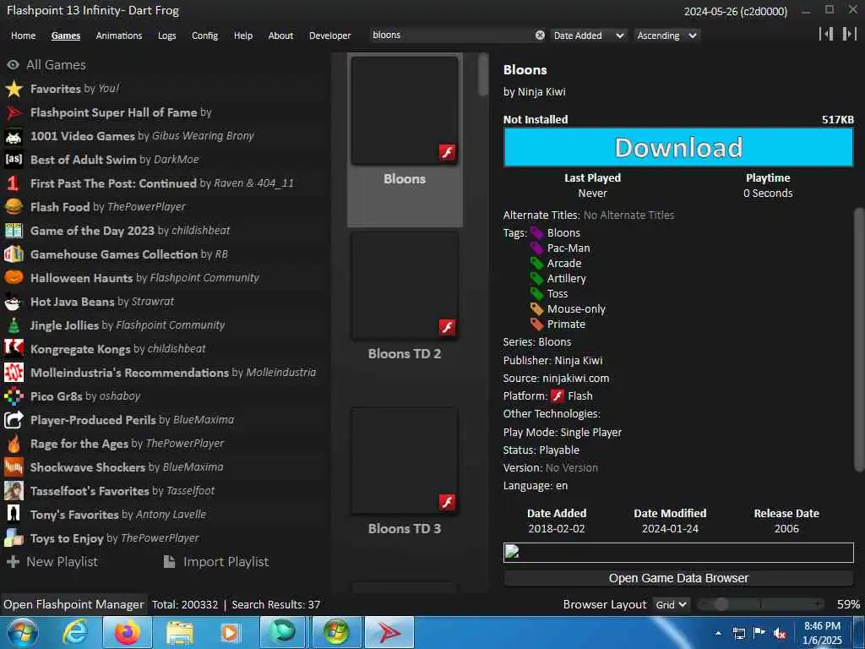
Task: Click the Primate tag text
Action: click(566, 324)
